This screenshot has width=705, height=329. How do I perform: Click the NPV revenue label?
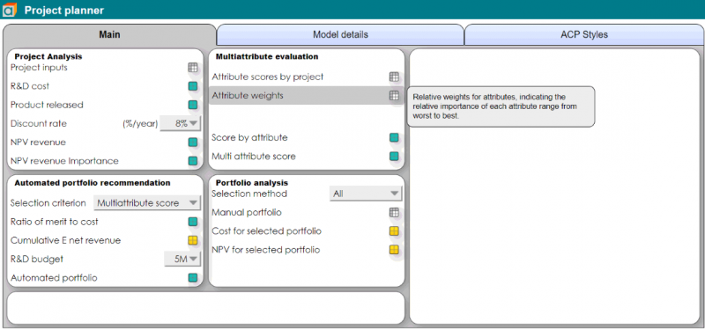[38, 143]
